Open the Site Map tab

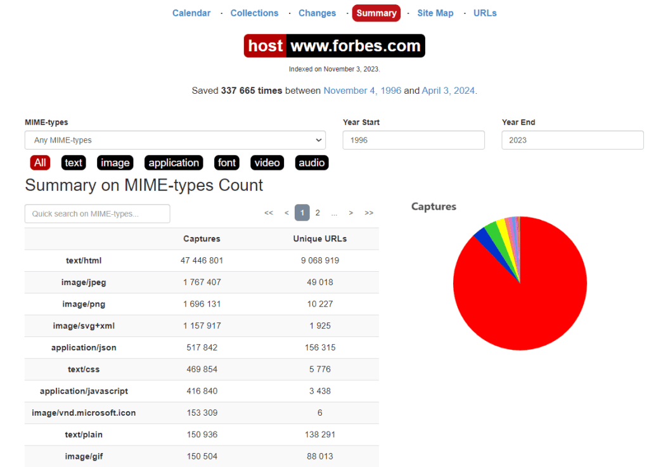click(435, 13)
